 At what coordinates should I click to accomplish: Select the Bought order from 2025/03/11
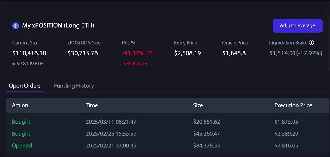click(21, 122)
